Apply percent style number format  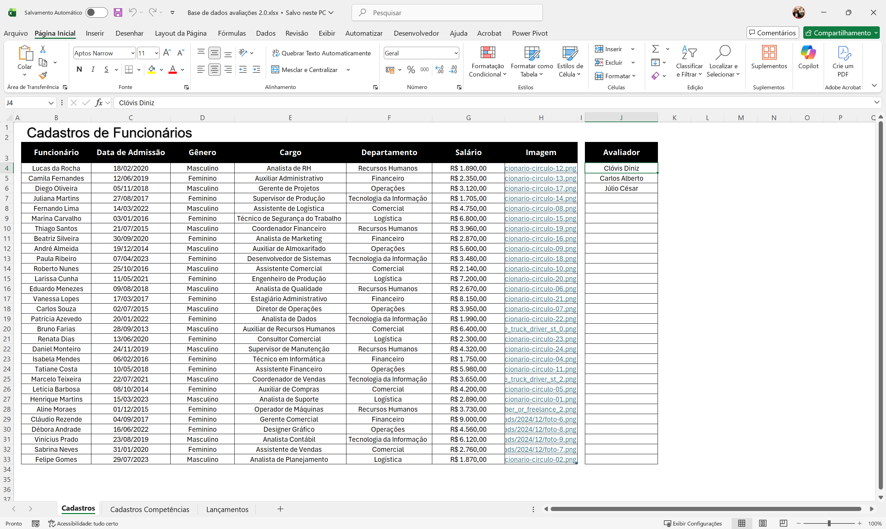point(411,70)
